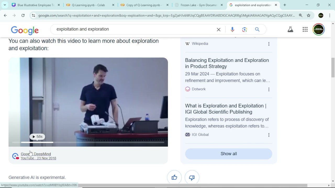This screenshot has width=335, height=188.
Task: Open the Google DeepMind source link
Action: click(x=36, y=154)
